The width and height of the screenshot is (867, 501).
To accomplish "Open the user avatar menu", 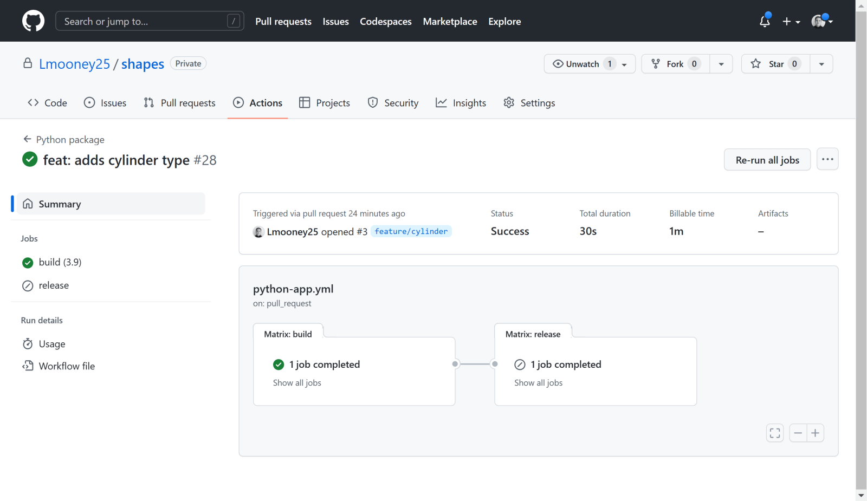I will pos(821,21).
